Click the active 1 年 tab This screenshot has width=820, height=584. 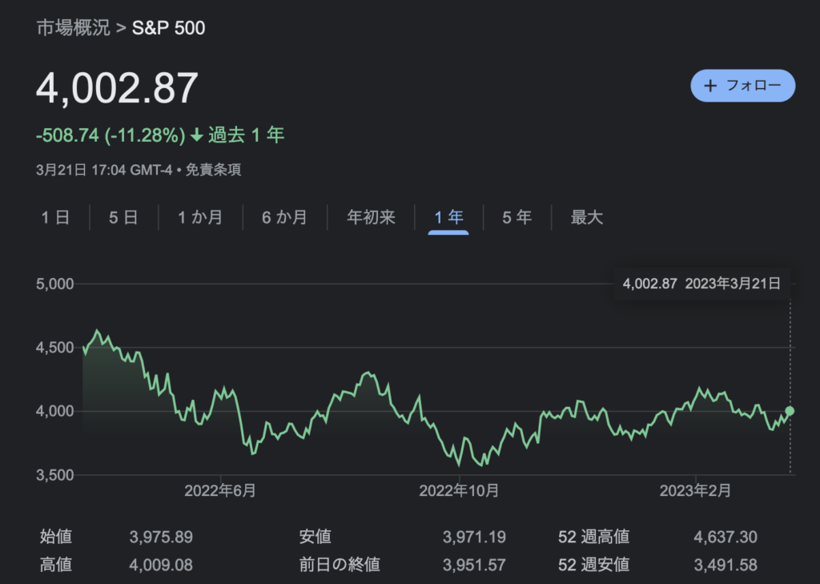448,217
